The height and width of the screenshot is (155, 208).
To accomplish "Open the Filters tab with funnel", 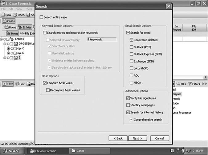I will click(x=194, y=84).
